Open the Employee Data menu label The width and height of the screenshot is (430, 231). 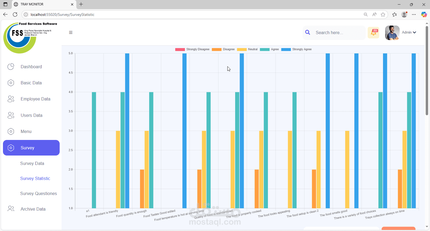coord(35,99)
